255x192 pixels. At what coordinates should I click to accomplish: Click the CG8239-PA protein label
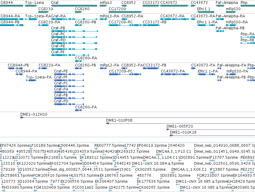49,65
